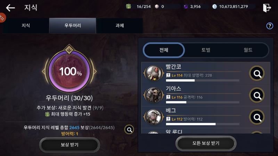
Task: Select the 토벌 filter
Action: pos(206,50)
